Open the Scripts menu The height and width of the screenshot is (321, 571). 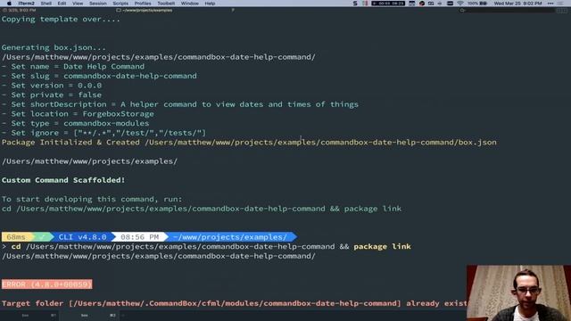click(x=120, y=4)
